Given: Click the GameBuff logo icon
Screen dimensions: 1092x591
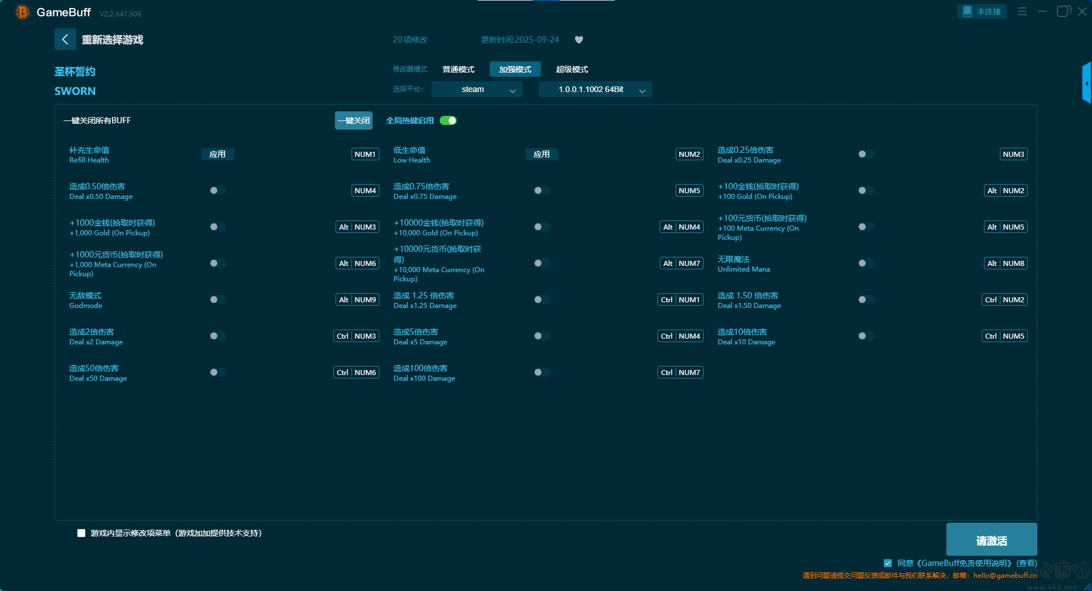Looking at the screenshot, I should [23, 12].
